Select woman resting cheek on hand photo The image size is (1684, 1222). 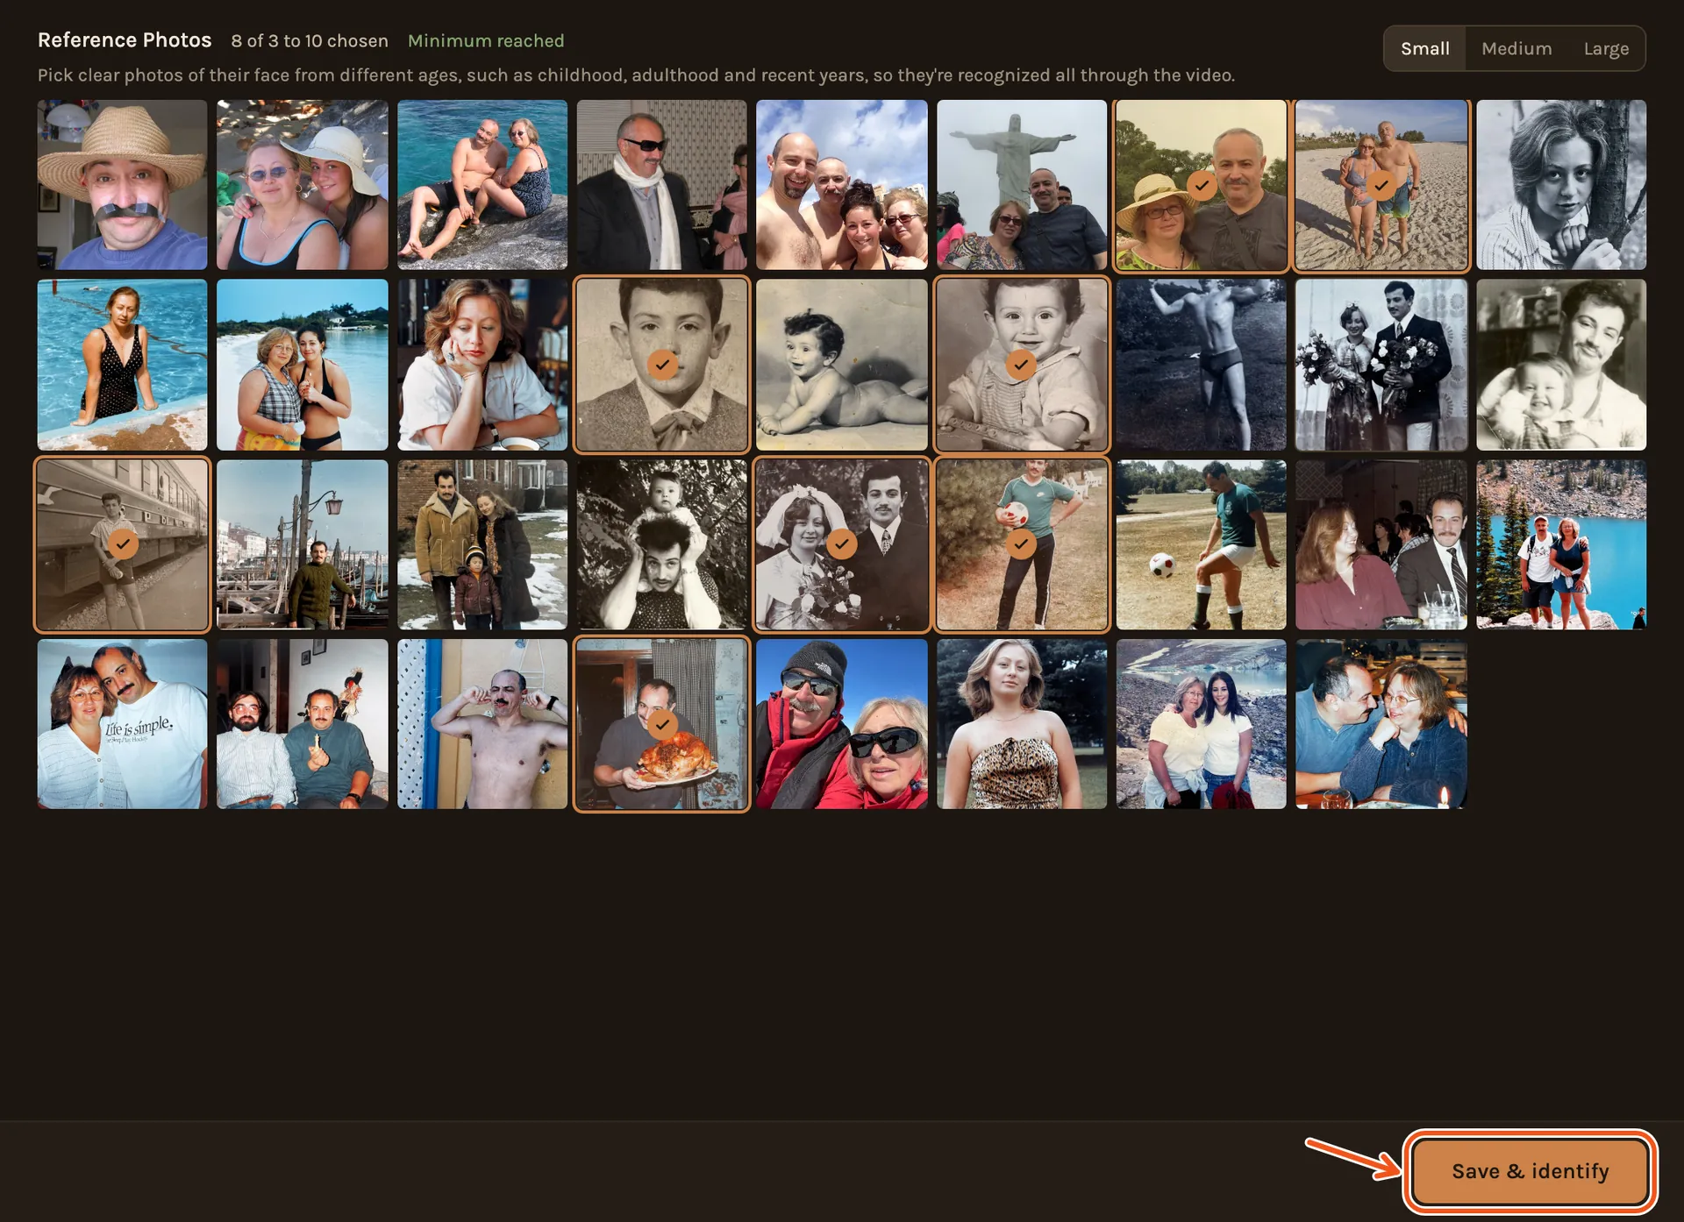[x=482, y=365]
